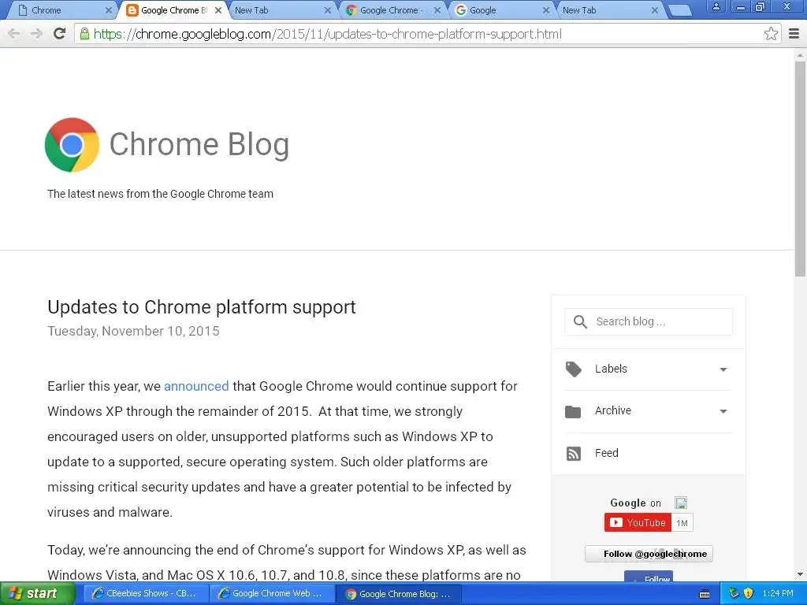Open the announced link in the article
807x605 pixels.
point(196,386)
